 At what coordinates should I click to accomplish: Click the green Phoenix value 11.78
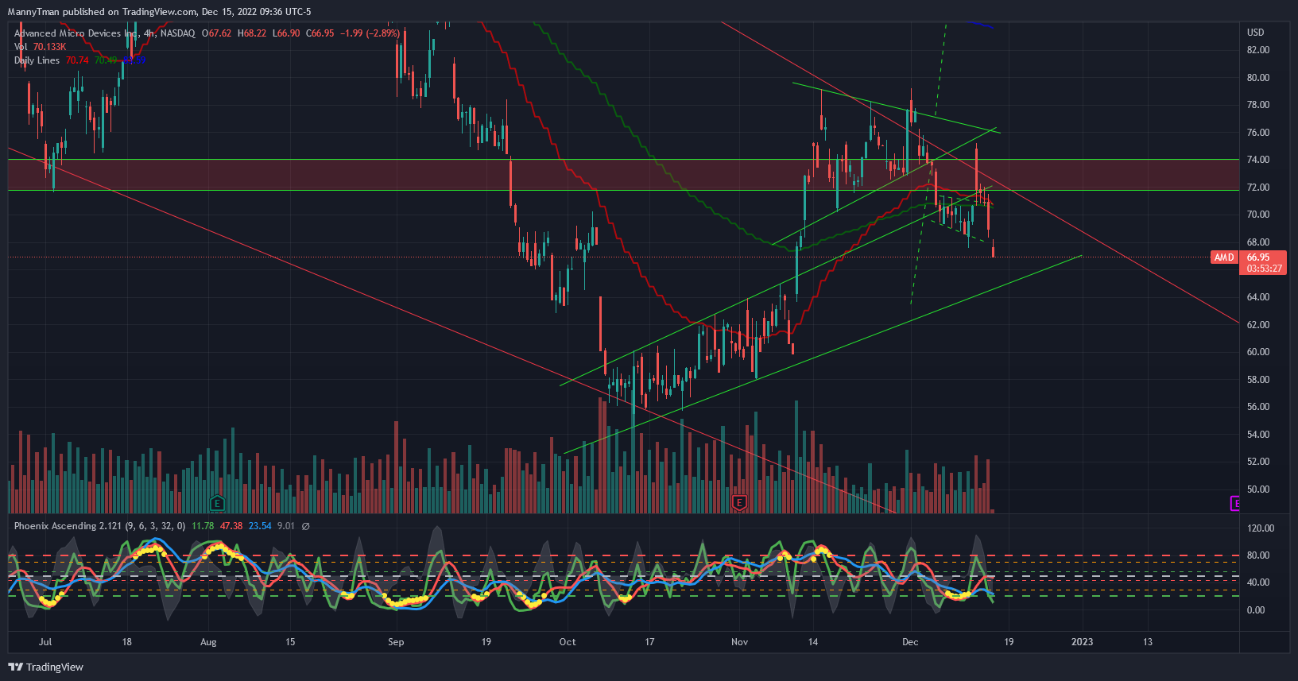pyautogui.click(x=203, y=526)
